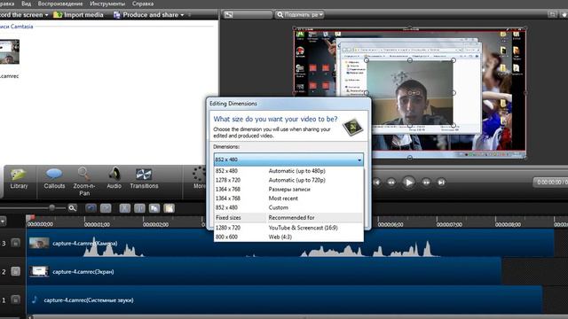Open the timeline tracks dropdown arrow
Image resolution: width=568 pixels, height=319 pixels.
coord(3,221)
